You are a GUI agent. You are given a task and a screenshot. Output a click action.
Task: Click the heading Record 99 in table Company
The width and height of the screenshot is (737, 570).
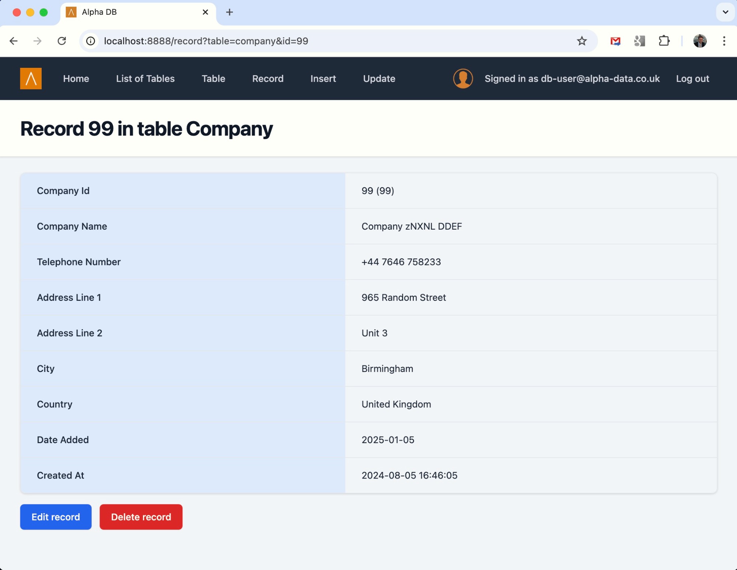[146, 129]
